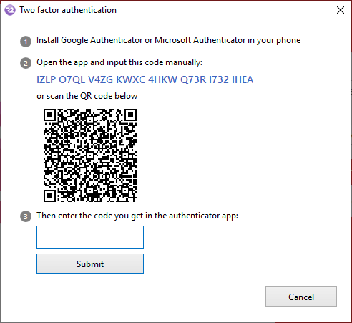Click the manual code starting with IZLP
This screenshot has width=352, height=323.
[x=145, y=79]
